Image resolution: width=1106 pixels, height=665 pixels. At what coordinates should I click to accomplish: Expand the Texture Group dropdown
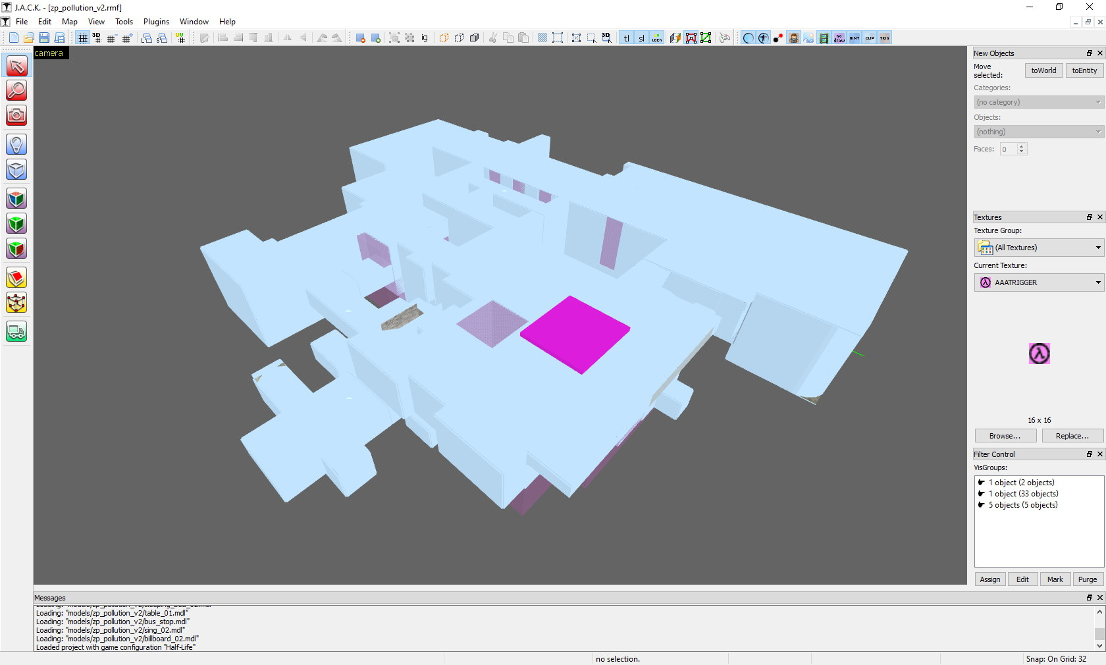[x=1038, y=248]
